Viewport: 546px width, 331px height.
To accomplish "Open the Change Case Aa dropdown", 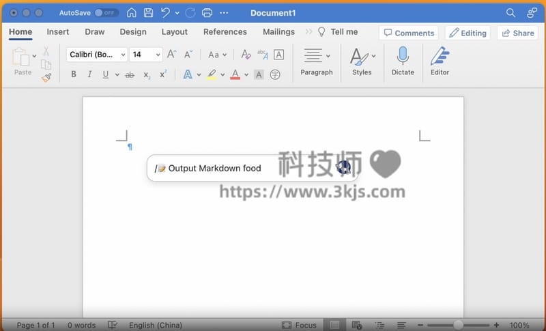I will point(217,55).
